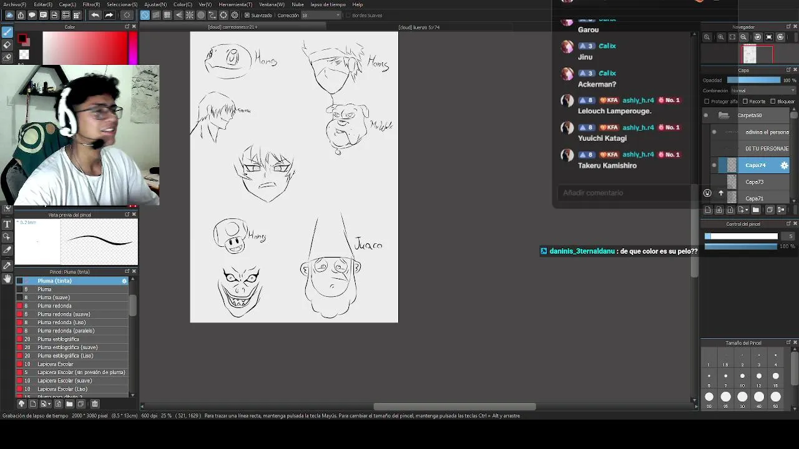
Task: Create a new raster layer in Capa panel
Action: point(707,210)
